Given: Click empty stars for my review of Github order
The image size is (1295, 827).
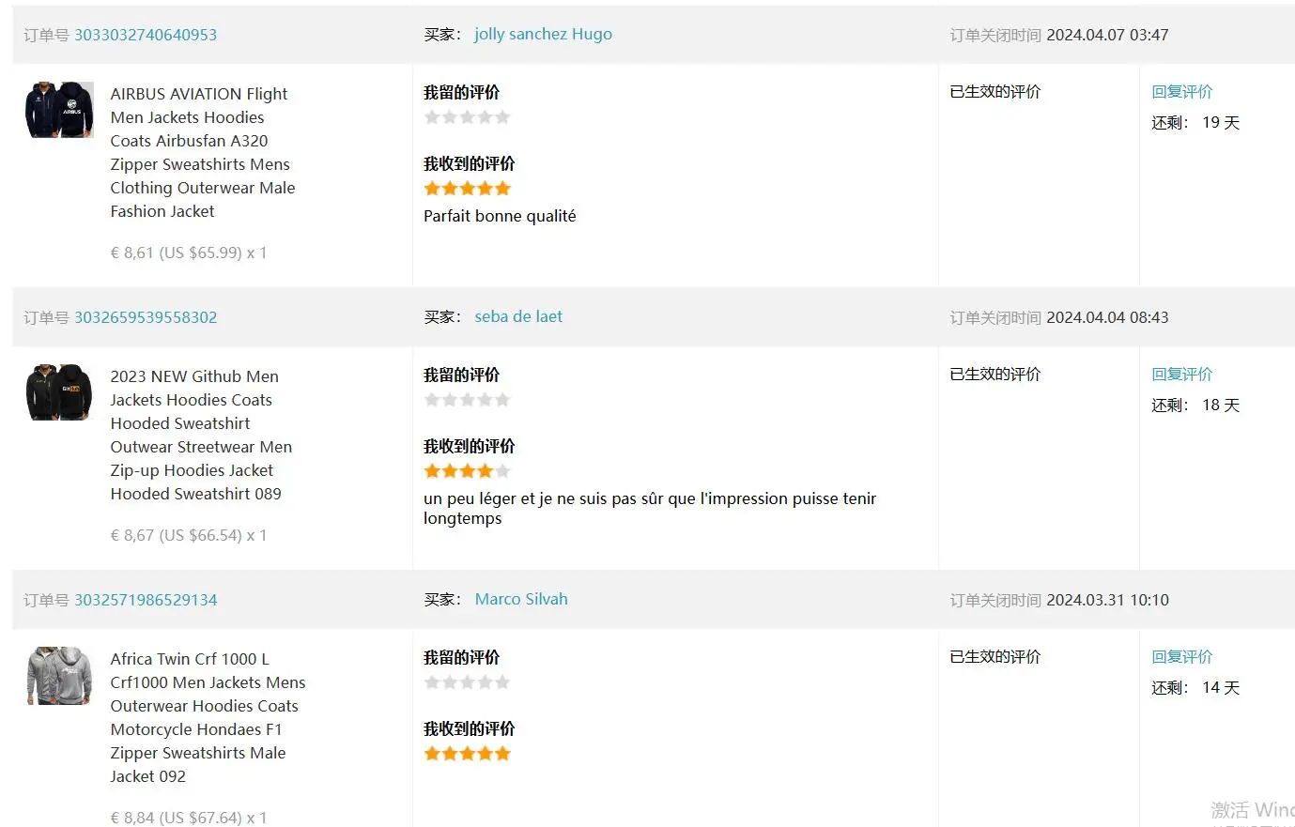Looking at the screenshot, I should pos(467,400).
